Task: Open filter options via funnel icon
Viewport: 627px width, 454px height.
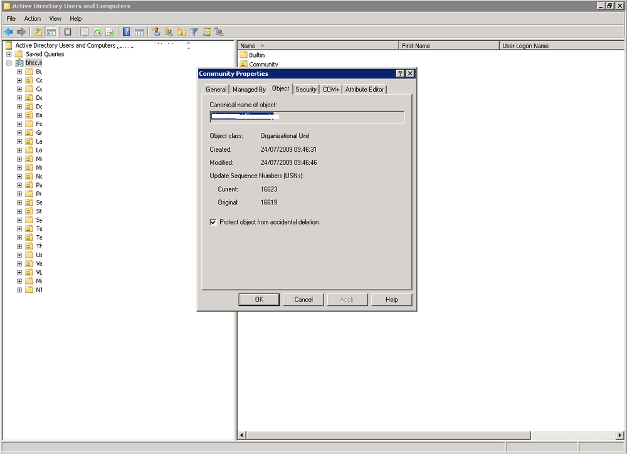Action: pos(194,32)
